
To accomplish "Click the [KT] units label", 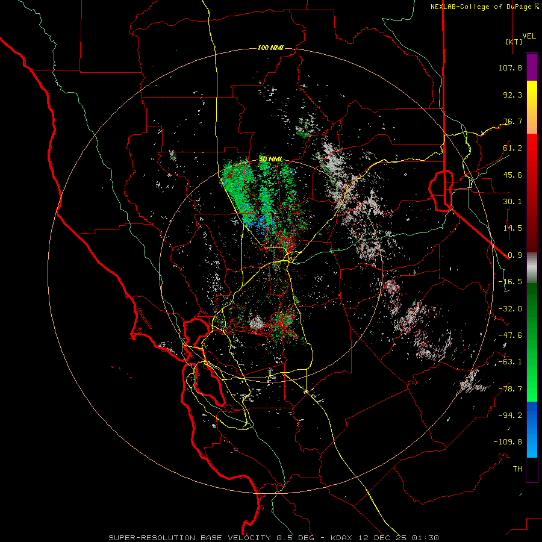I will tap(514, 42).
